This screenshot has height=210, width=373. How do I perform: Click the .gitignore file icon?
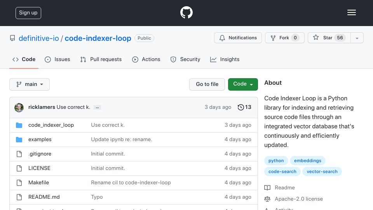click(x=19, y=154)
